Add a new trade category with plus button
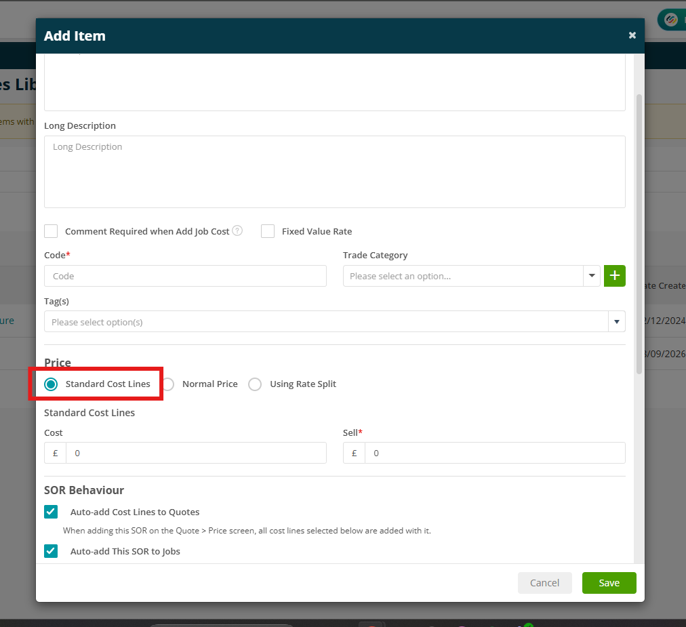Viewport: 686px width, 627px height. tap(614, 276)
